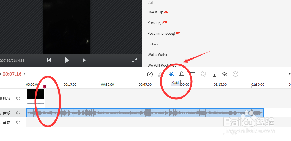291x141 pixels.
Task: Click the bell notification tool icon
Action: pyautogui.click(x=182, y=74)
